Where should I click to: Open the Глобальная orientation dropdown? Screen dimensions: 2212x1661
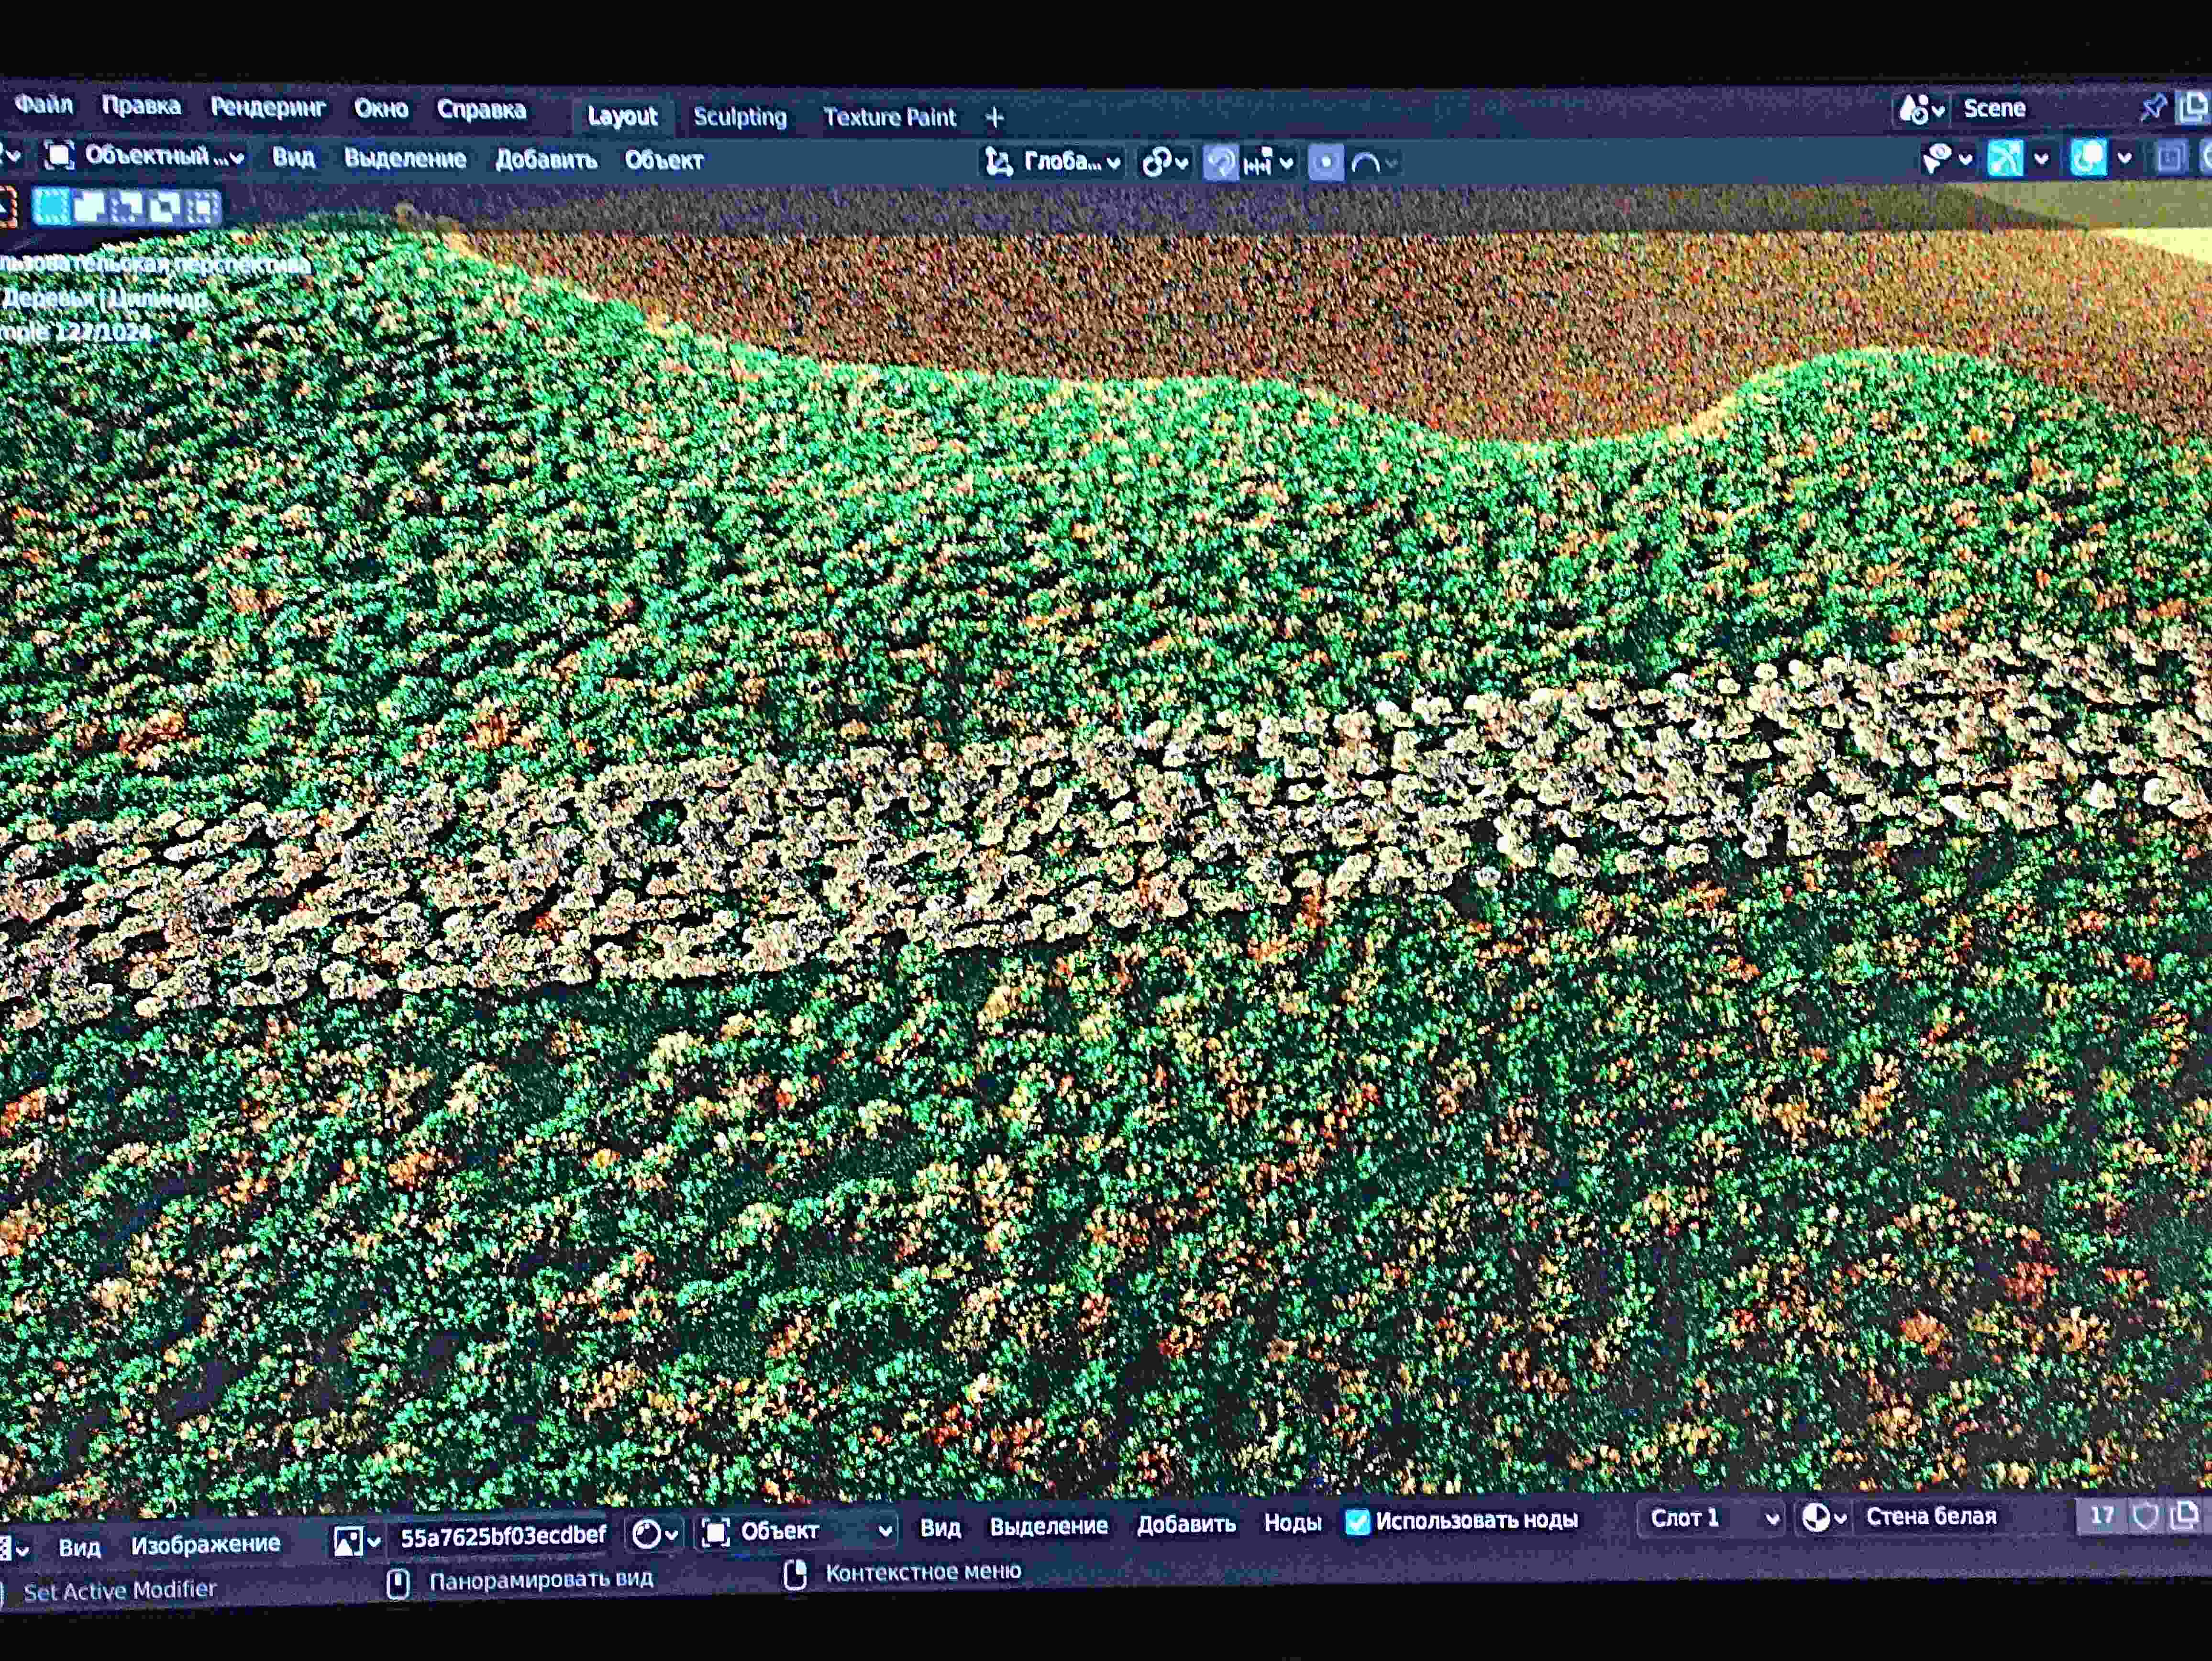[x=1060, y=162]
